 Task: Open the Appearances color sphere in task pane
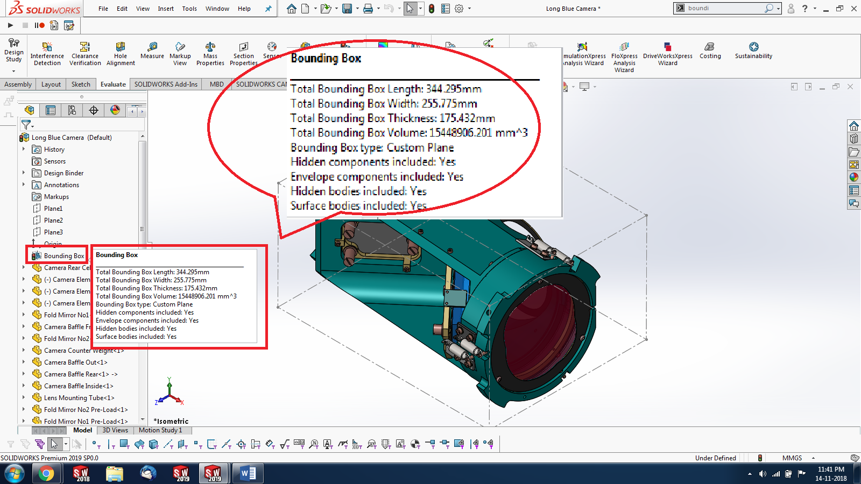(854, 176)
